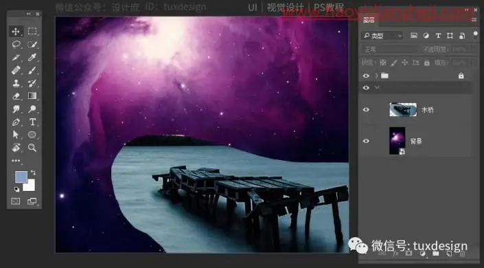The height and width of the screenshot is (268, 484).
Task: Select the Eyedropper tool
Action: click(32, 58)
